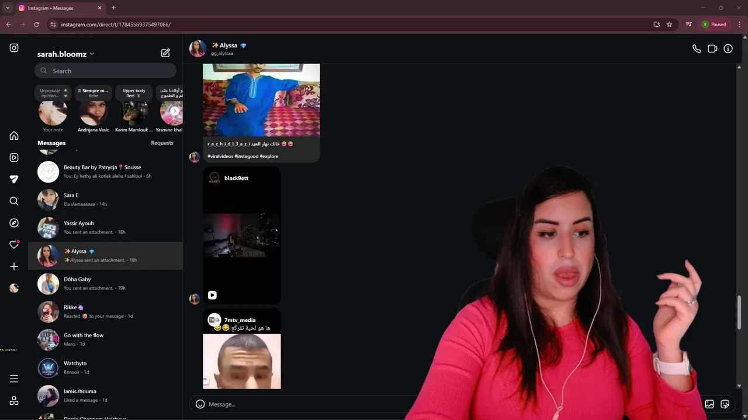Open media control icon in browser toolbar
This screenshot has width=748, height=420.
tap(689, 24)
